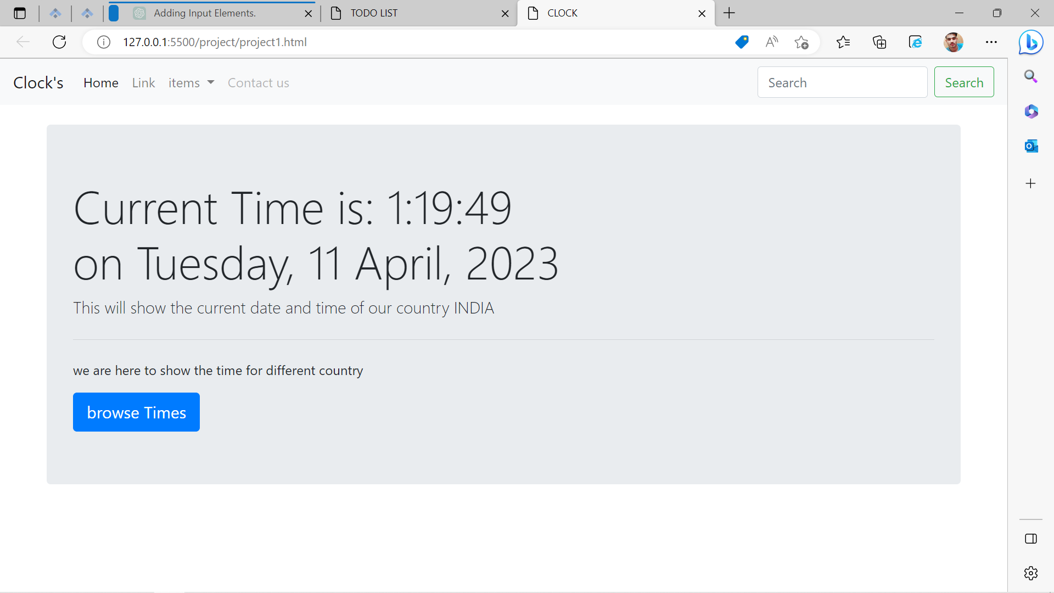Expand the items dropdown in navbar
Viewport: 1054px width, 593px height.
coord(191,83)
